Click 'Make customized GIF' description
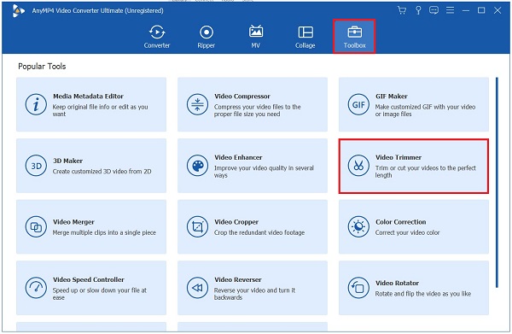 pos(425,110)
